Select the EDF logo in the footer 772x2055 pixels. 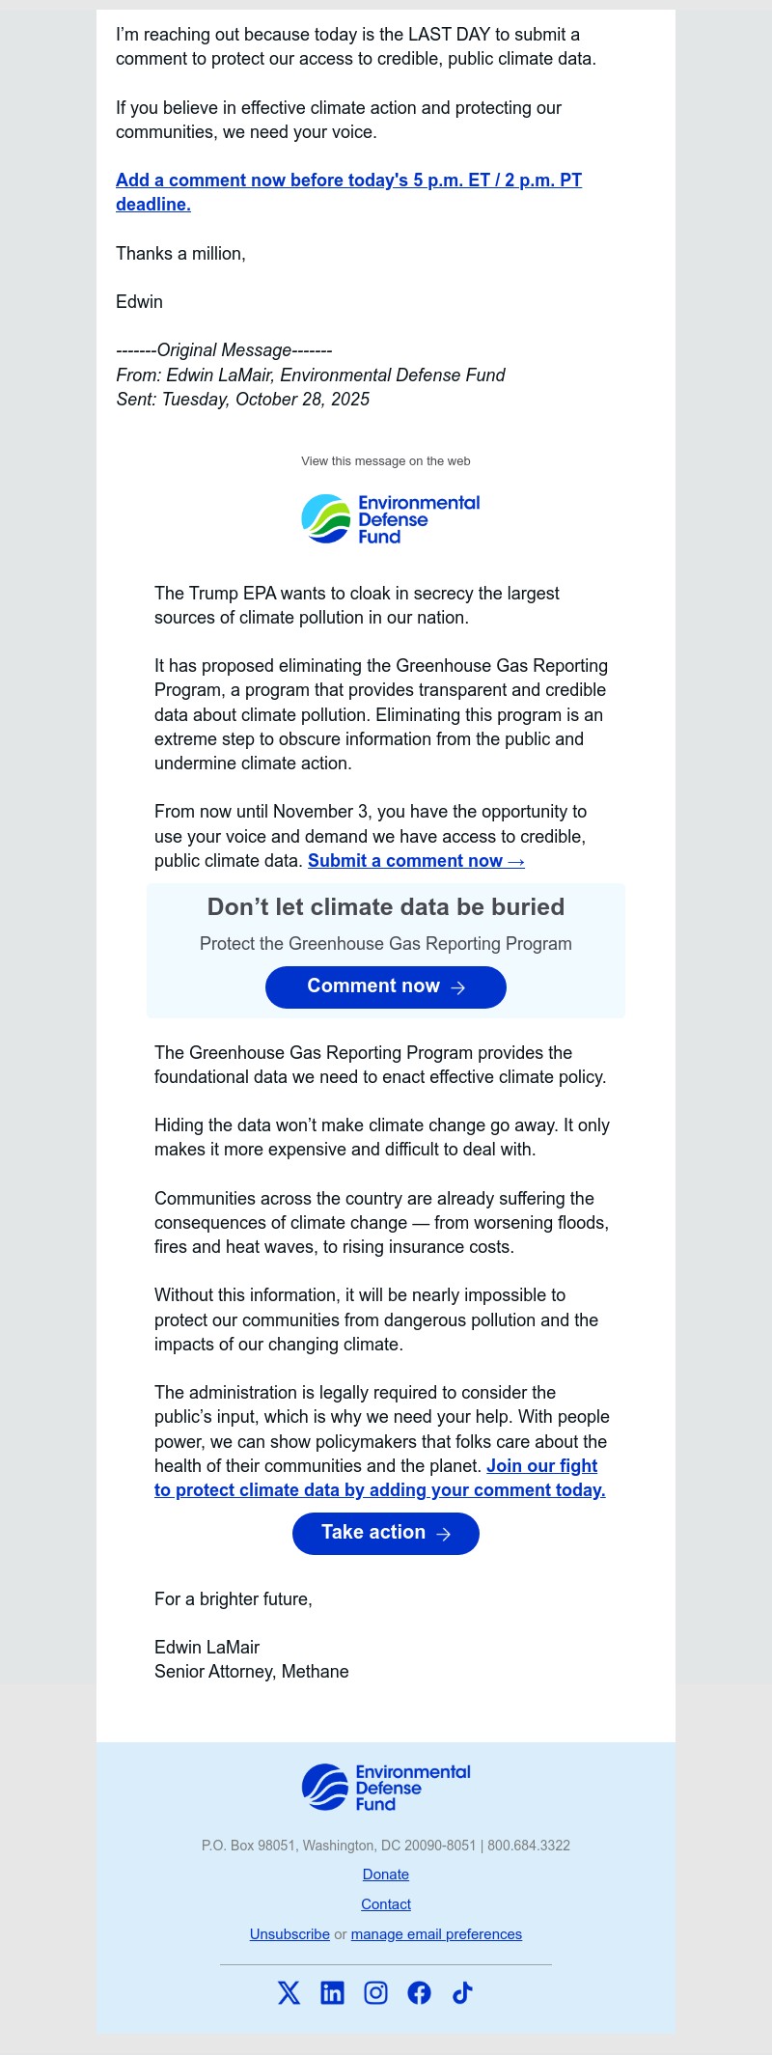[385, 1787]
